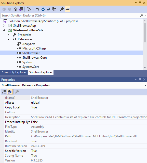Click Property Pages wrench icon
Viewport: 147px width, 163px height.
(17, 92)
